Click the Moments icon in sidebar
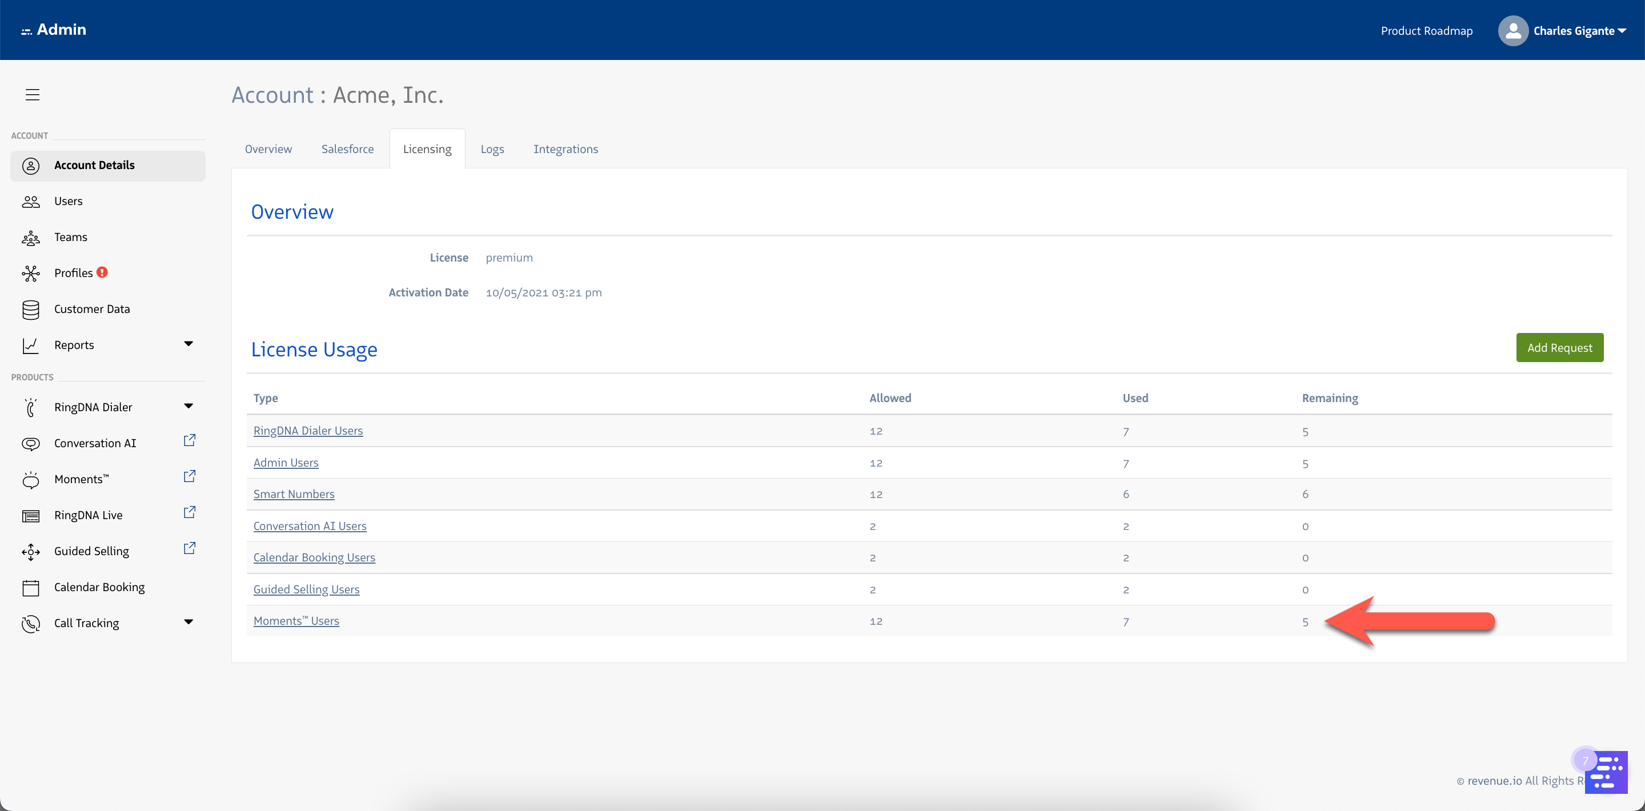Image resolution: width=1645 pixels, height=811 pixels. pos(31,480)
